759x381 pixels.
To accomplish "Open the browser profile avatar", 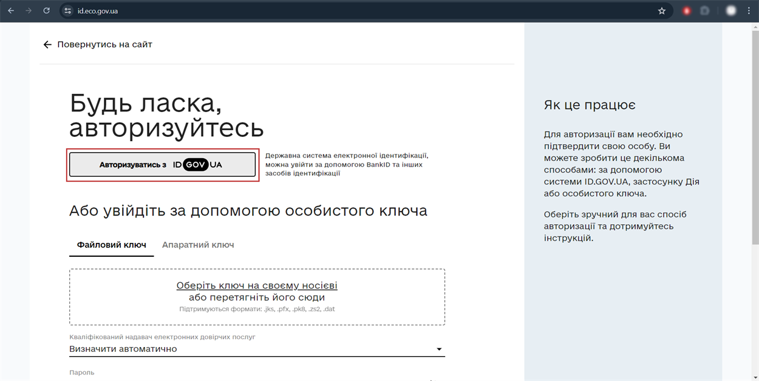I will click(x=731, y=11).
